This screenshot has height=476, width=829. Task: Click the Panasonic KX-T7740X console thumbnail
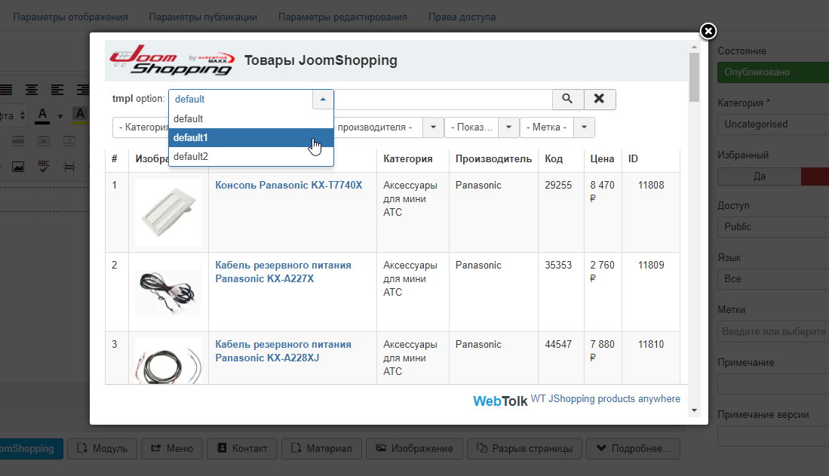[168, 212]
